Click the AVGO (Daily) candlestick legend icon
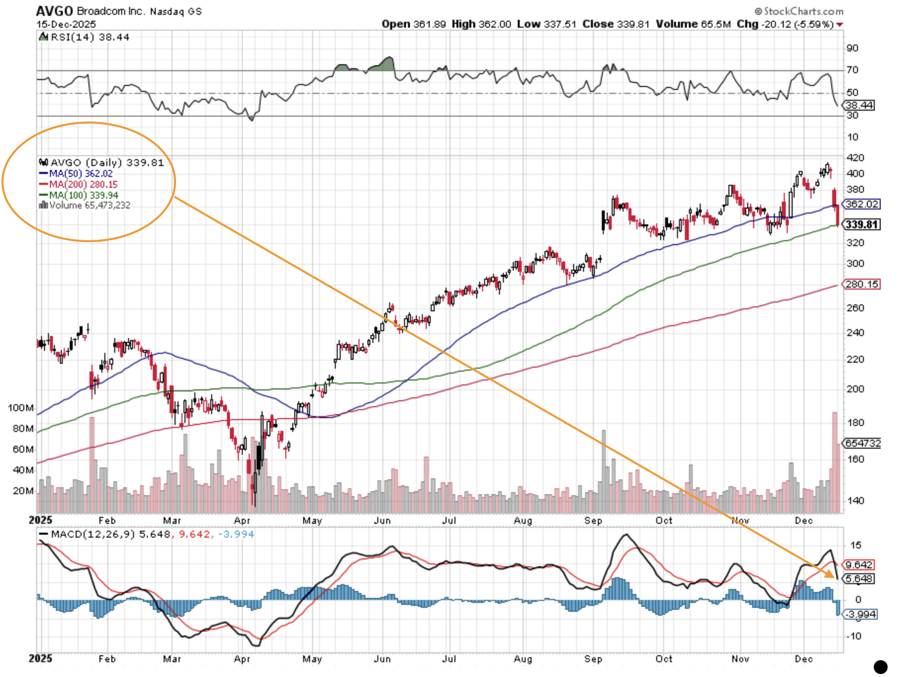This screenshot has width=899, height=677. [x=44, y=163]
